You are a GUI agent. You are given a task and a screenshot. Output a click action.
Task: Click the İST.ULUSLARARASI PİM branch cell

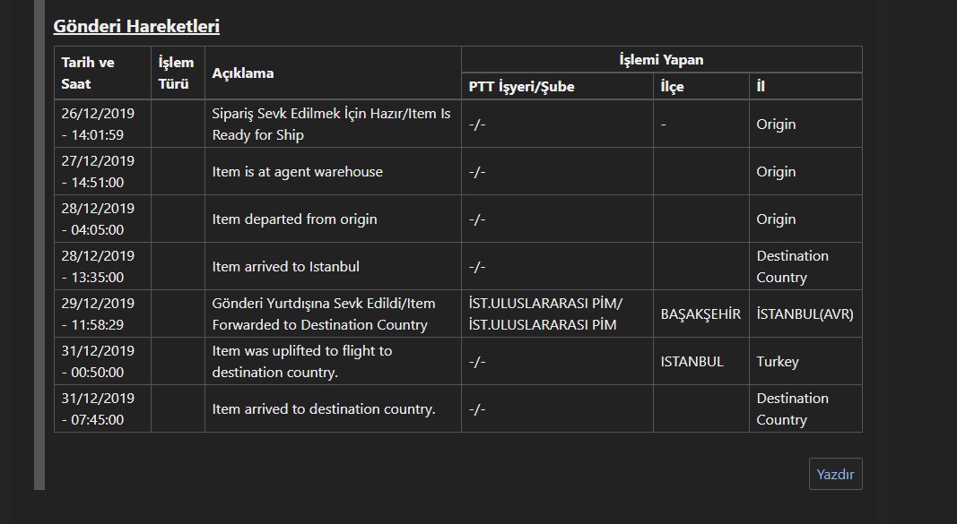tap(557, 314)
